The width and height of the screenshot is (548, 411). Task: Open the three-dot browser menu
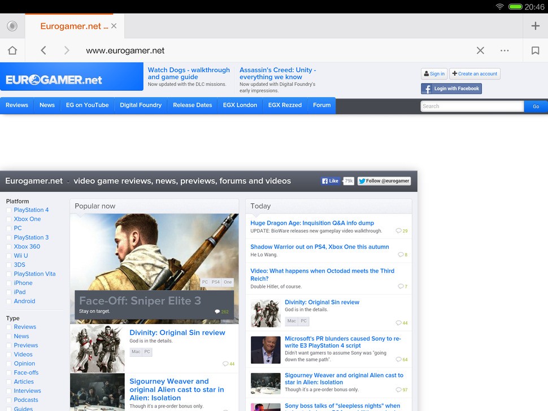click(x=504, y=50)
